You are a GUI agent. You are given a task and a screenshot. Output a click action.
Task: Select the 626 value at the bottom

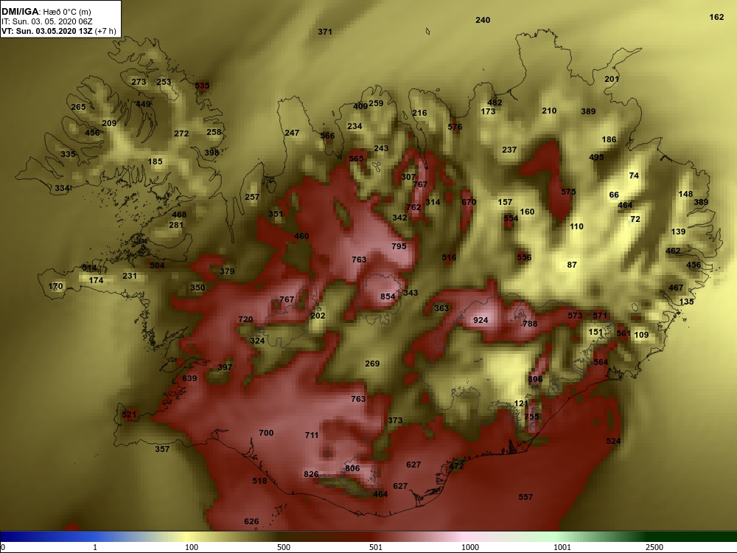[x=251, y=521]
